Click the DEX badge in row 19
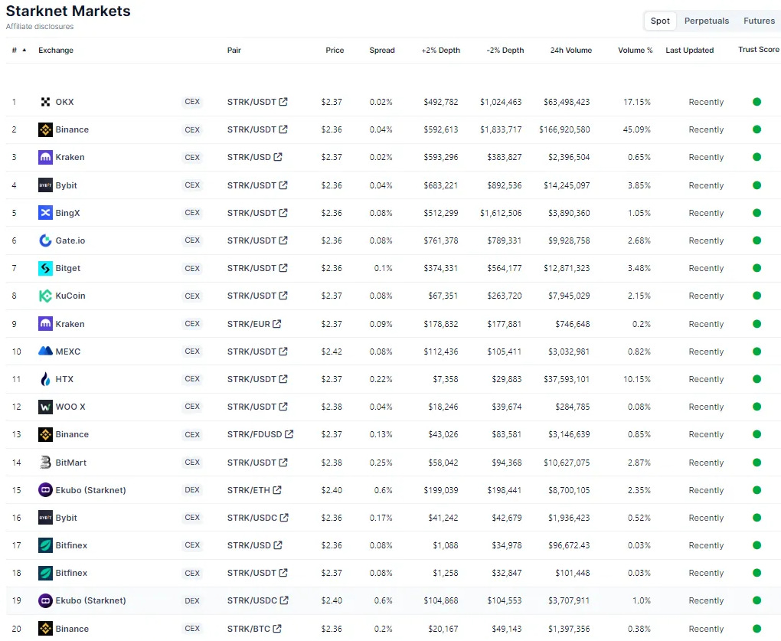This screenshot has width=781, height=641. [192, 600]
